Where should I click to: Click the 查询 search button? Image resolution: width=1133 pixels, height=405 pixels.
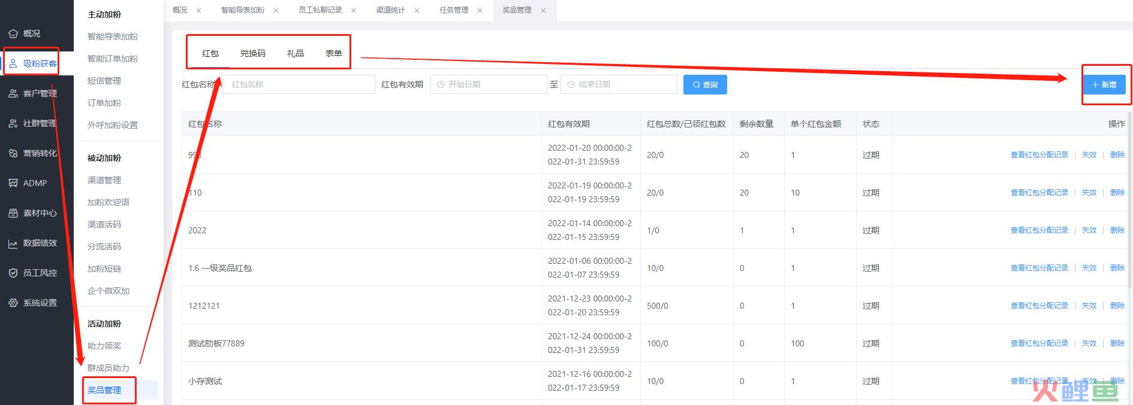(x=705, y=84)
